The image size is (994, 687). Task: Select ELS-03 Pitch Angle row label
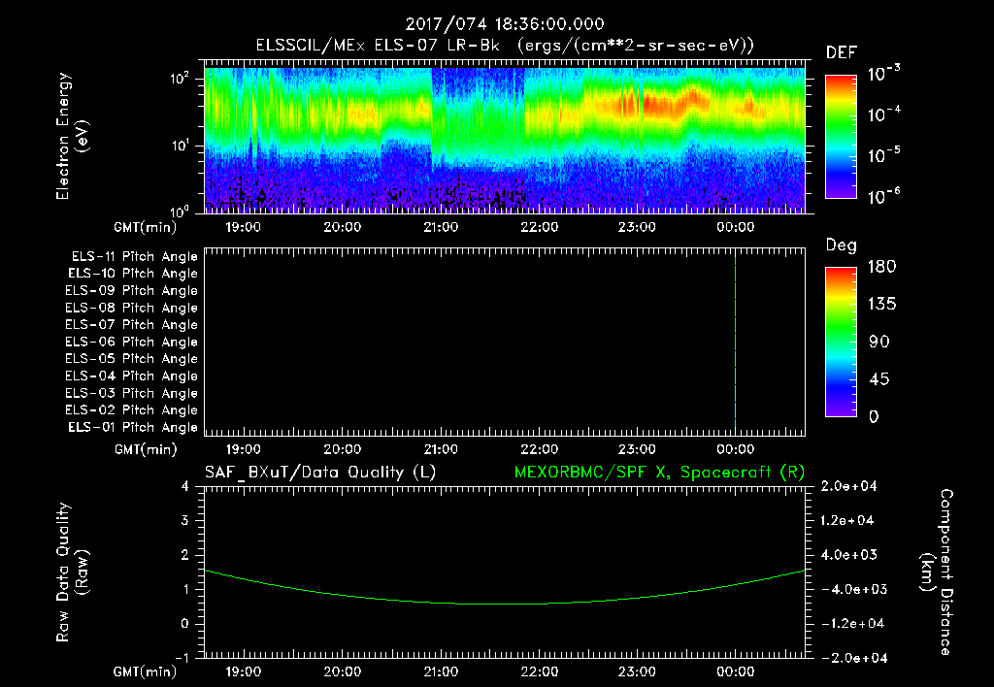coord(132,394)
